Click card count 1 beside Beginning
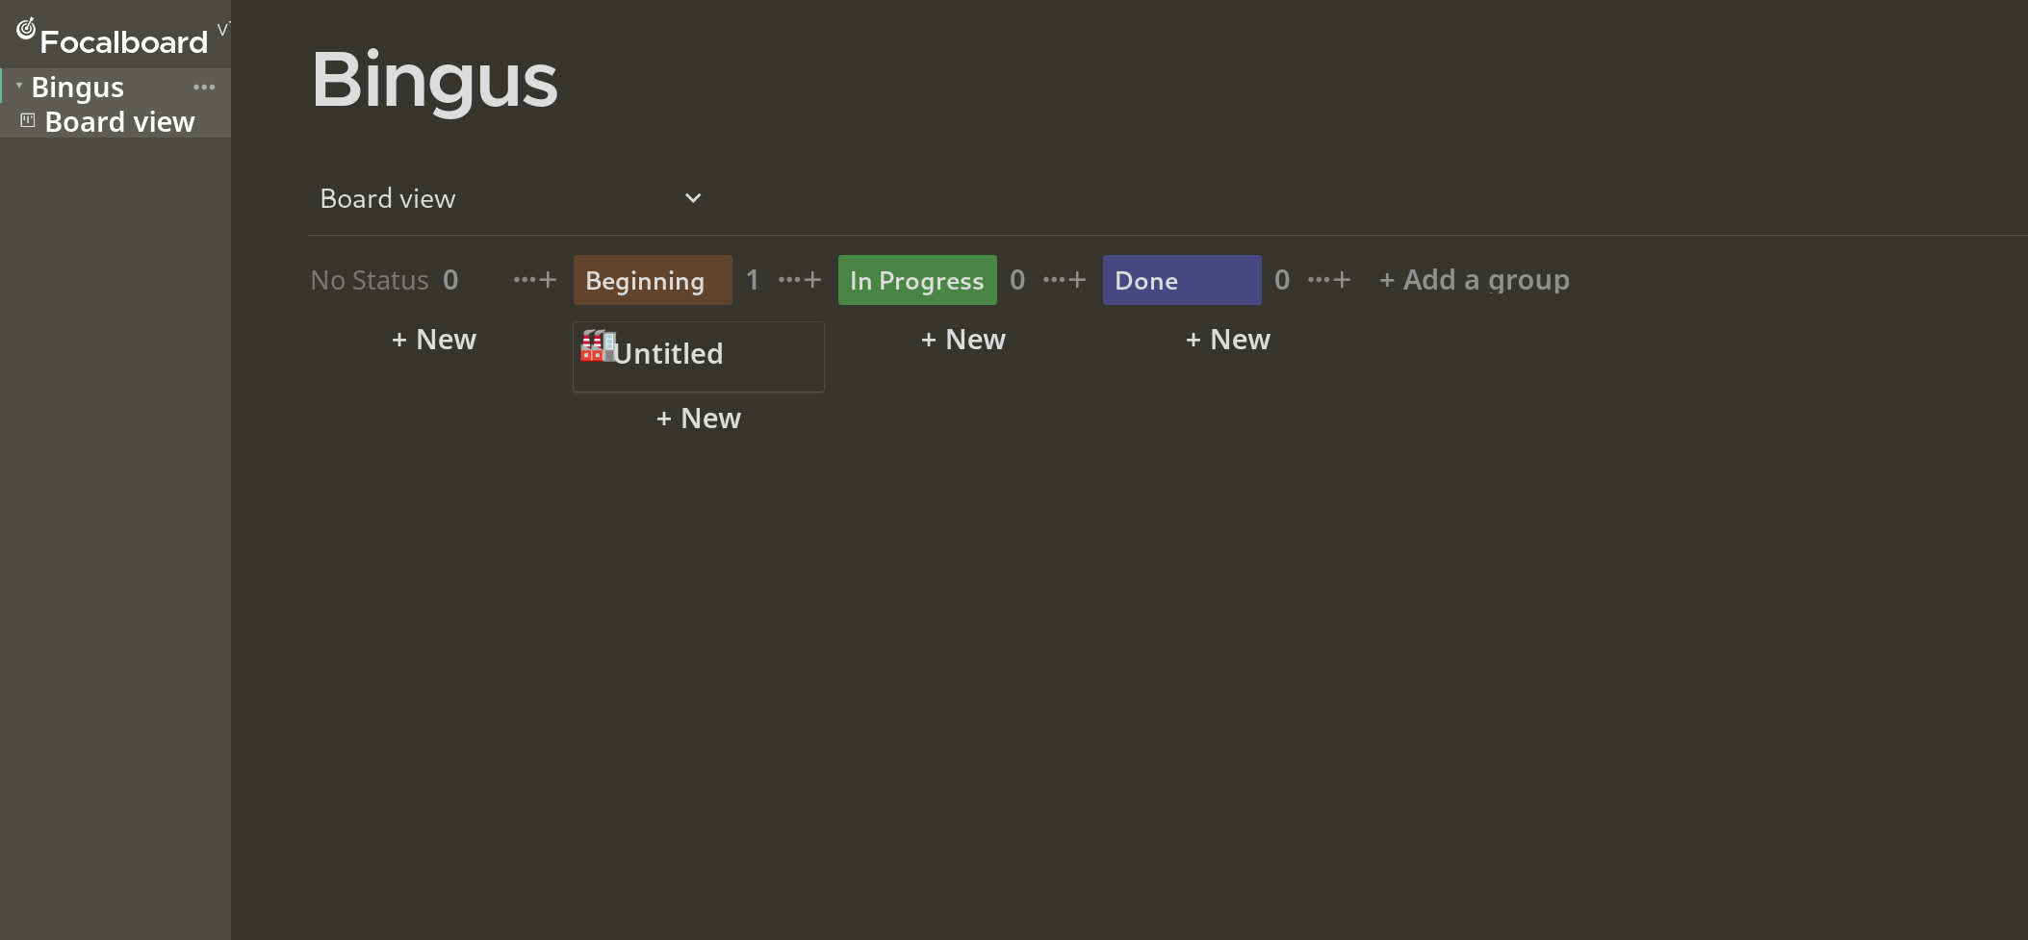The image size is (2028, 940). 753,280
